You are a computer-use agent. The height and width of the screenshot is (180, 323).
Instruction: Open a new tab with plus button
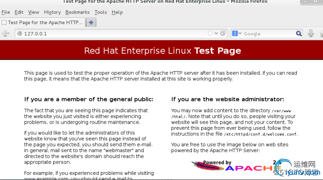click(91, 22)
